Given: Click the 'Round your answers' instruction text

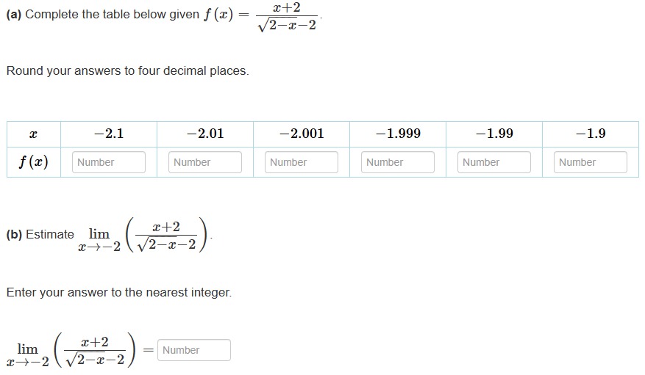Looking at the screenshot, I should 127,70.
